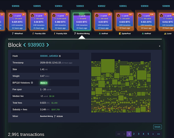Go to next block with right chevron
The width and height of the screenshot is (174, 138).
tap(48, 45)
